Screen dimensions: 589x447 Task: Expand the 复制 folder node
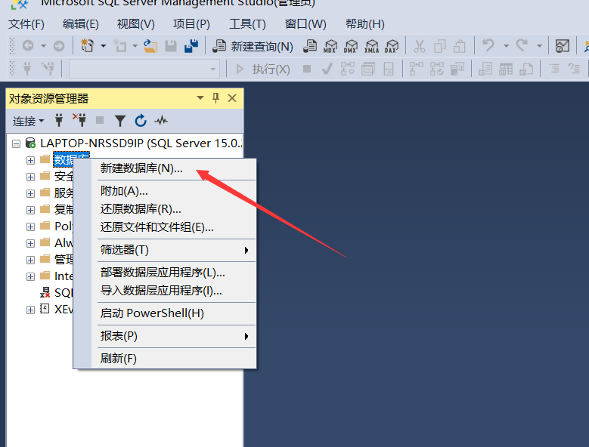pos(30,211)
